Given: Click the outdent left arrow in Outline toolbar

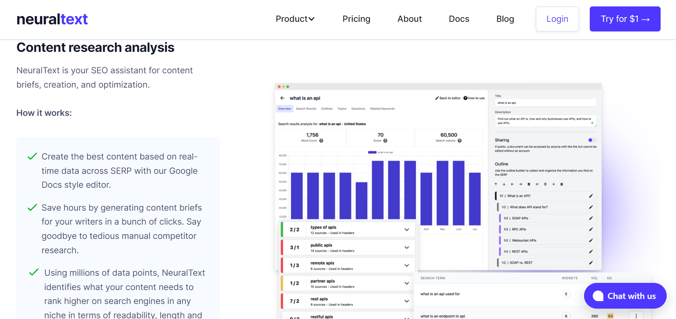Looking at the screenshot, I should click(512, 184).
